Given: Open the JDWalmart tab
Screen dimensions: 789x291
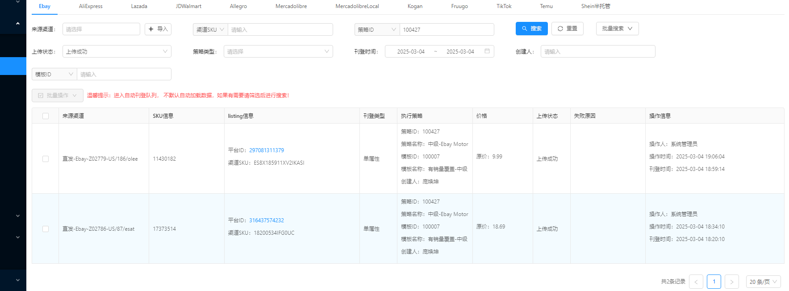Looking at the screenshot, I should [188, 6].
